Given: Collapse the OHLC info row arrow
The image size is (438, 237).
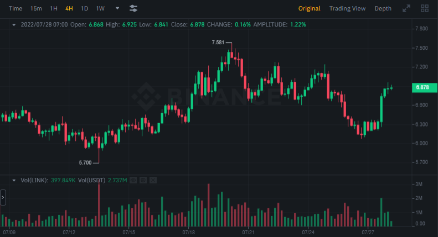Looking at the screenshot, I should [13, 25].
